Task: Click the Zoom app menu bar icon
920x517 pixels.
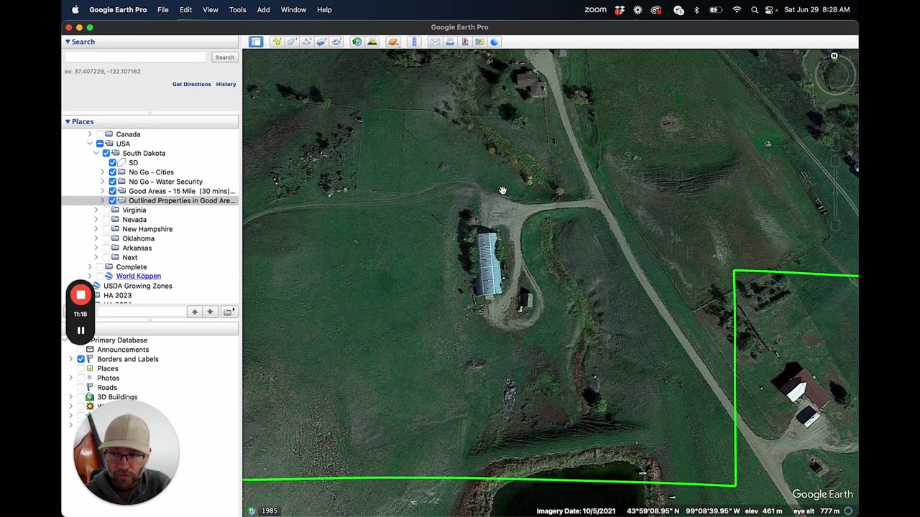Action: coord(595,10)
